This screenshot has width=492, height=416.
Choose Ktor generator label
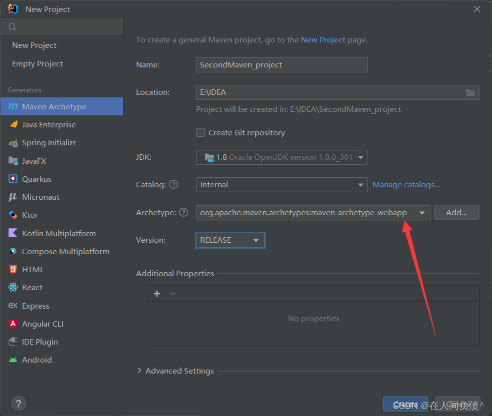pos(30,215)
